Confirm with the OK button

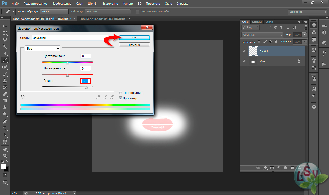click(x=134, y=38)
